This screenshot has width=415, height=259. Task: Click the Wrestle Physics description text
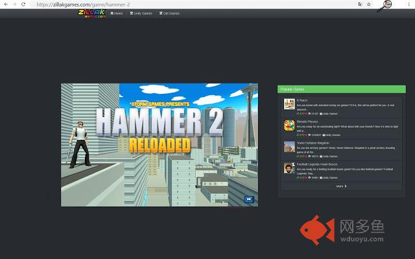click(x=348, y=129)
